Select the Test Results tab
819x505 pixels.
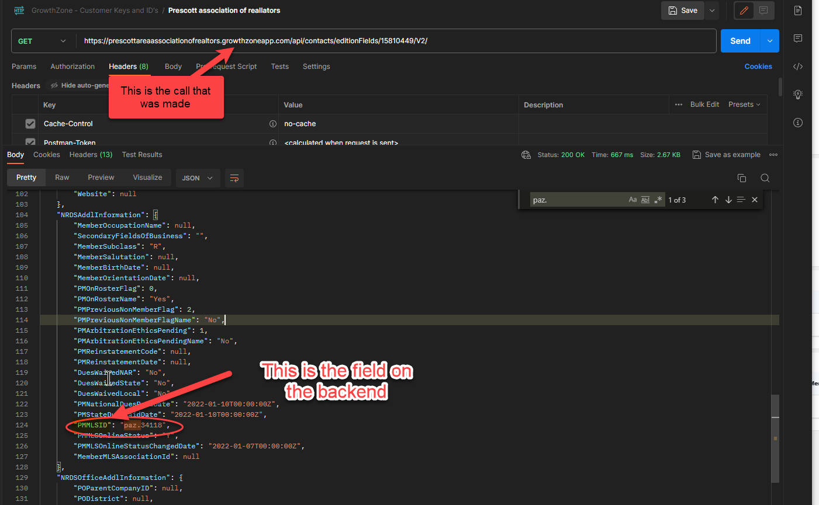point(142,155)
